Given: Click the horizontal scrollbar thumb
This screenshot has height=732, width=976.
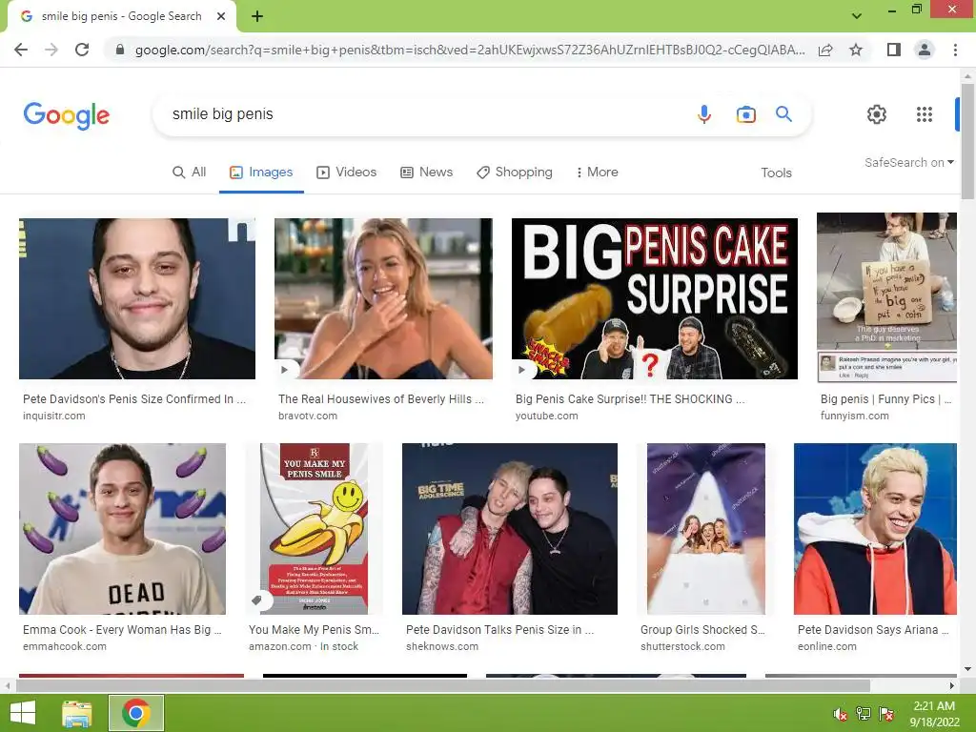Looking at the screenshot, I should click(x=443, y=686).
